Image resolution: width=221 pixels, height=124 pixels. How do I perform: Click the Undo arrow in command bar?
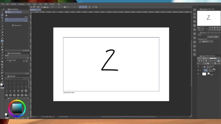(52, 7)
